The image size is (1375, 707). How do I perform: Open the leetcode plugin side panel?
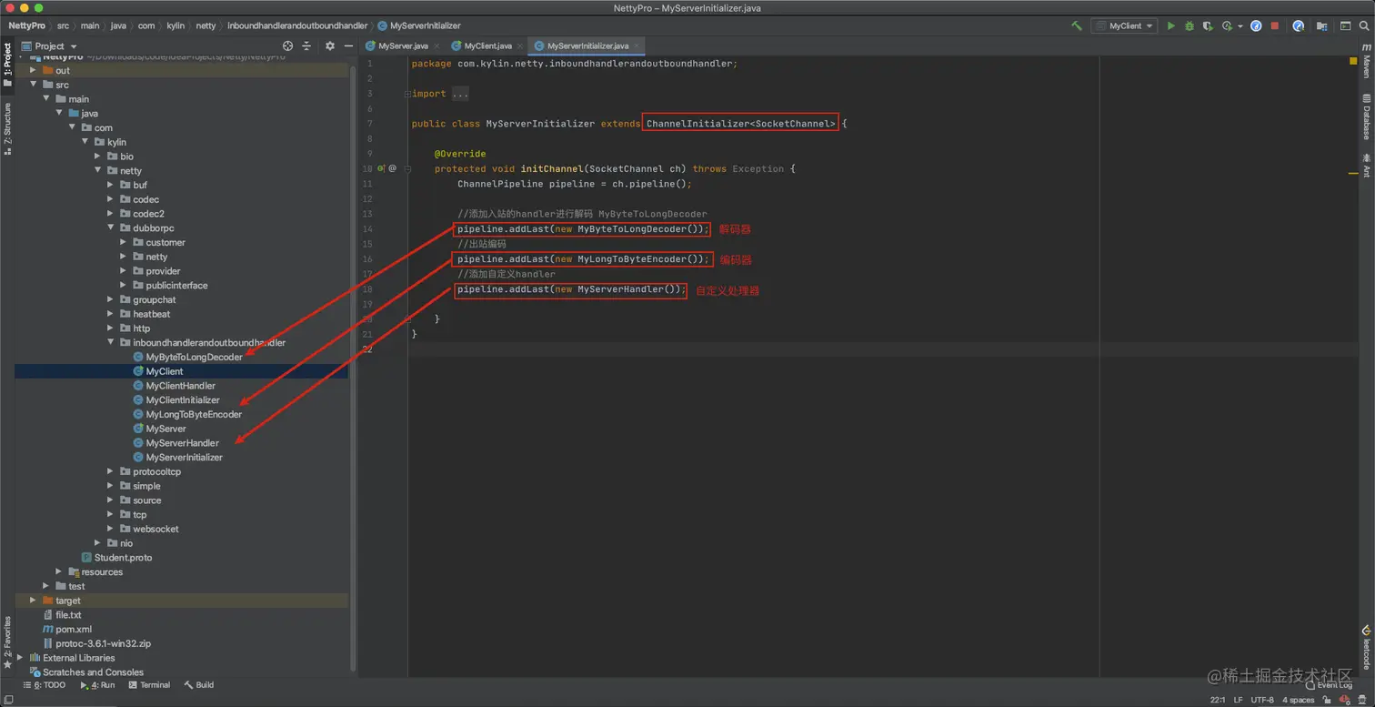tap(1366, 646)
